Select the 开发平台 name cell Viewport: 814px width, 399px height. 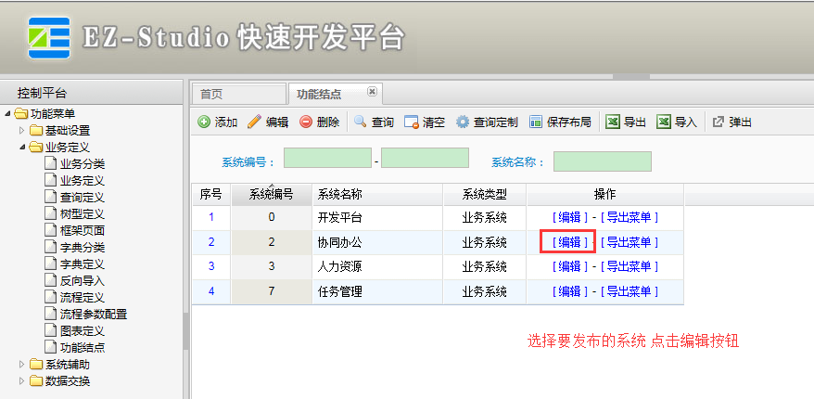click(377, 217)
